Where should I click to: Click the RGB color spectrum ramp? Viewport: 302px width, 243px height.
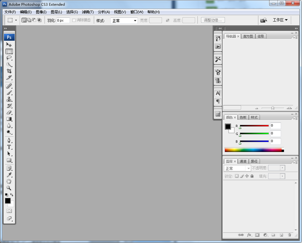253,150
